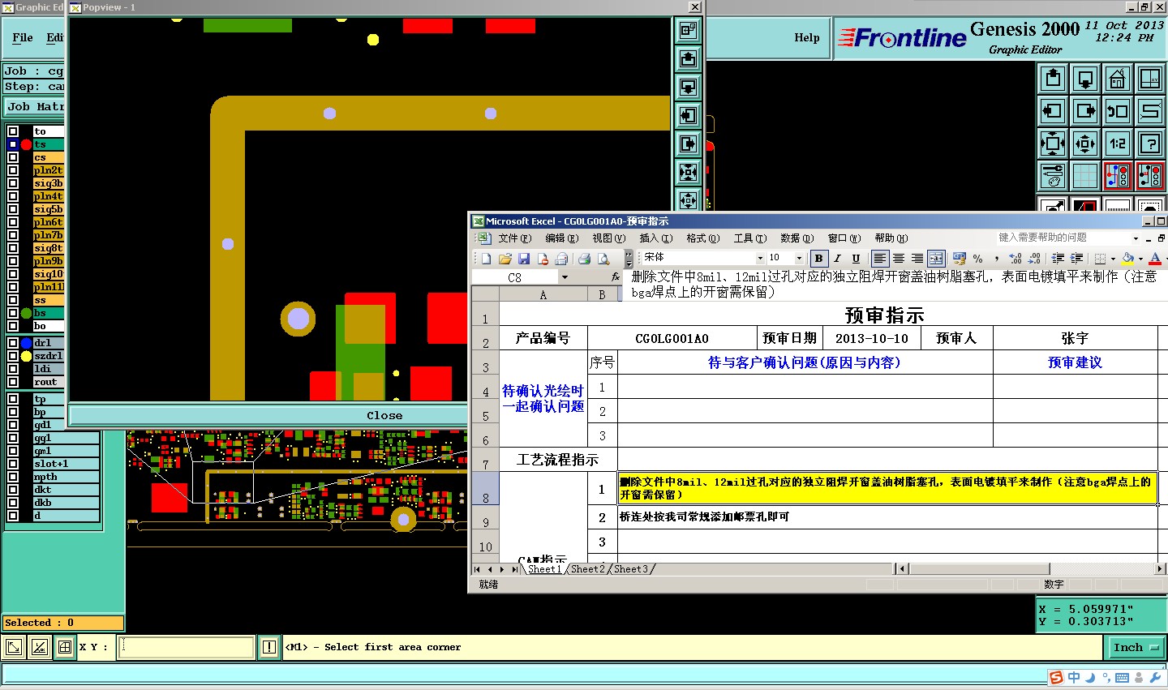Screen dimensions: 1168x690
Task: Open the Excel fill color dropdown arrow
Action: 1140,259
